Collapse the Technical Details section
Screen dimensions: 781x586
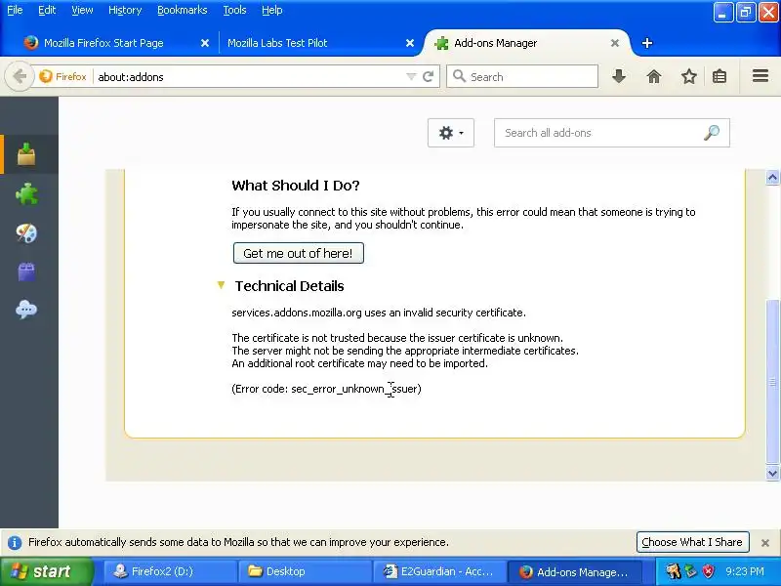pyautogui.click(x=222, y=285)
